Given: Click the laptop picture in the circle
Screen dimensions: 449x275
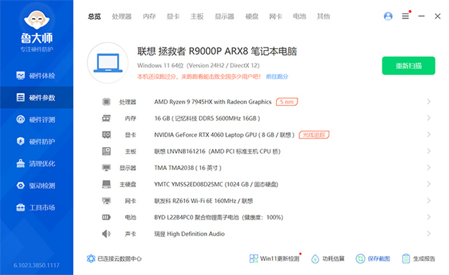Looking at the screenshot, I should click(108, 63).
